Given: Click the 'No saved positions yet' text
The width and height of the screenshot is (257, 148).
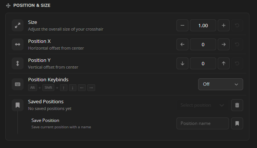Looking at the screenshot, I should click(x=50, y=108).
